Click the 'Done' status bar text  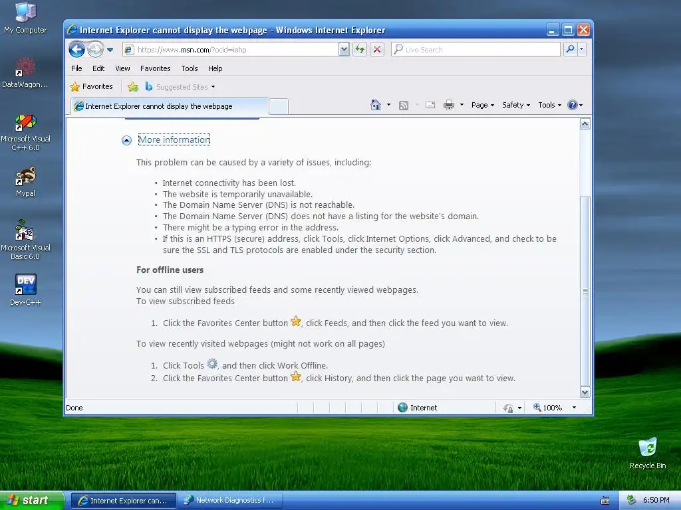pyautogui.click(x=74, y=408)
